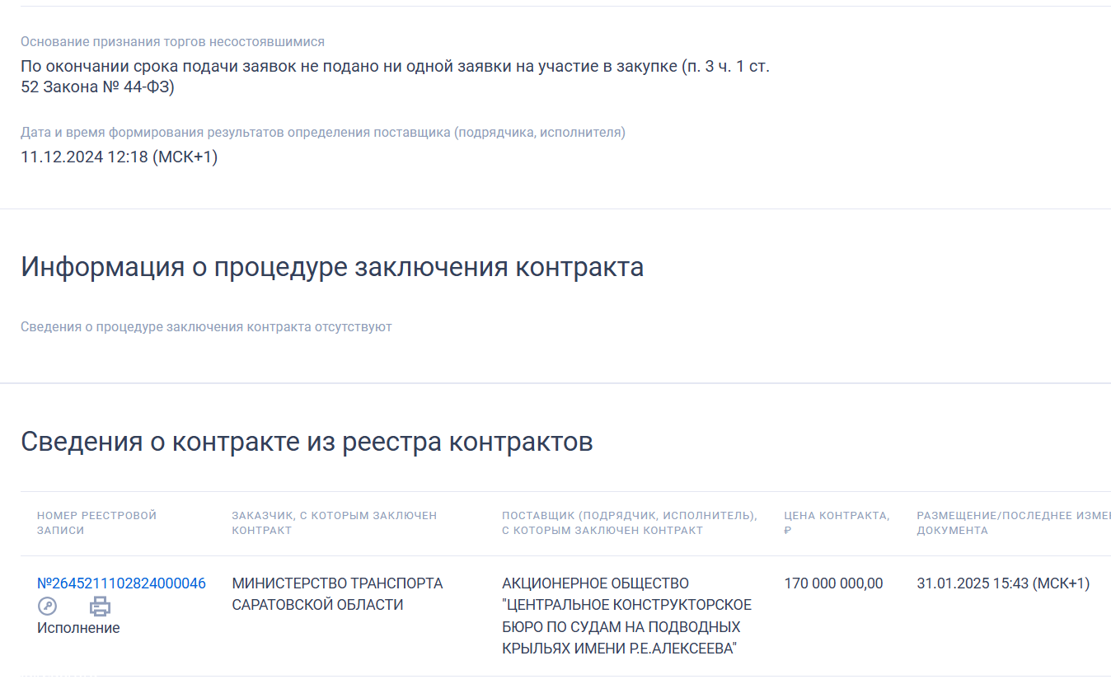Click the 'Размещение/последнее изменение документа' column header
This screenshot has height=698, width=1111.
[1012, 522]
